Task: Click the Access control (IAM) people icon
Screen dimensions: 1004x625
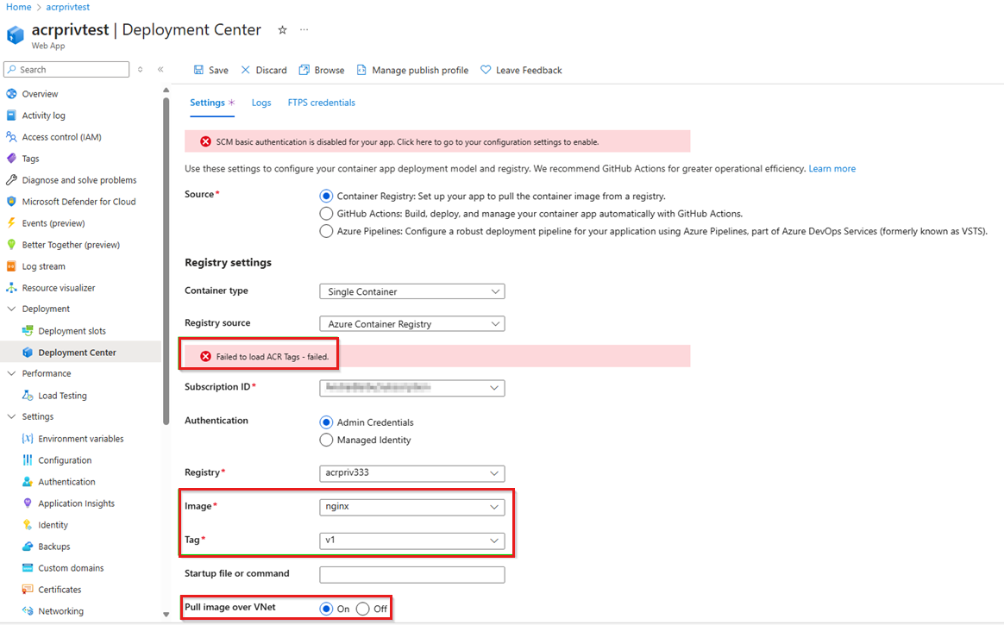Action: 11,137
